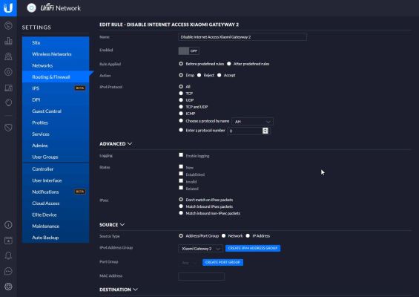Check the Invalid state checkbox
This screenshot has width=419, height=297.
pos(181,180)
